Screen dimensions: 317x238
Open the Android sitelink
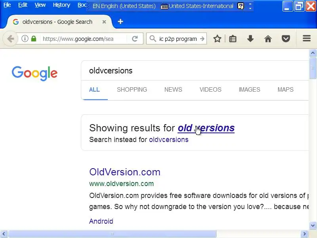(x=101, y=221)
